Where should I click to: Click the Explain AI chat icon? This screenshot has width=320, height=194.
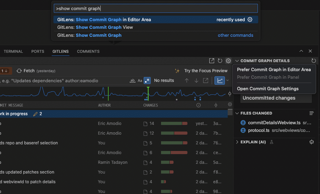[311, 142]
